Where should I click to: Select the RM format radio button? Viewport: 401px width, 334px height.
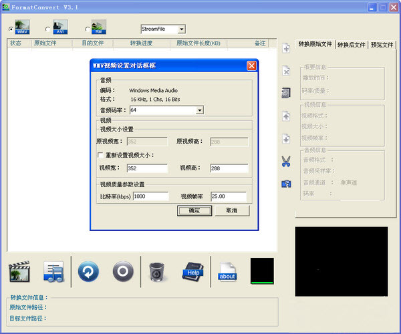[x=87, y=29]
